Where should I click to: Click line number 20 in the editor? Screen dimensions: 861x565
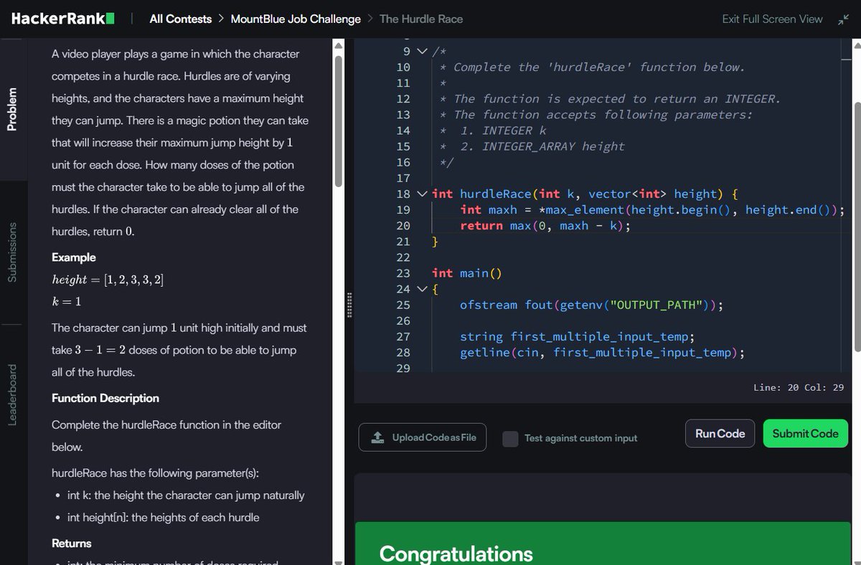point(403,225)
